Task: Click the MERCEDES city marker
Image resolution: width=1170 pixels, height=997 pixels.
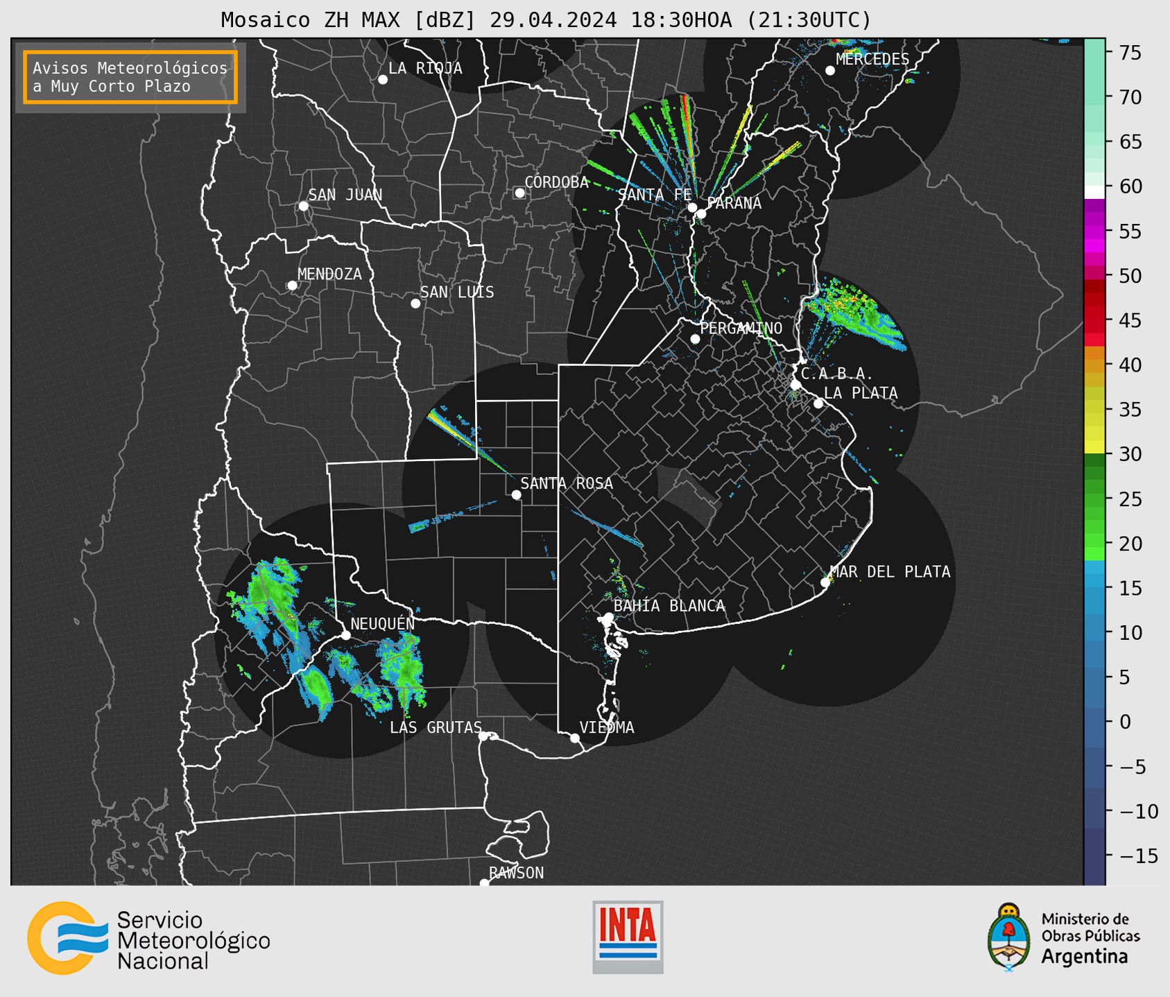Action: click(829, 71)
